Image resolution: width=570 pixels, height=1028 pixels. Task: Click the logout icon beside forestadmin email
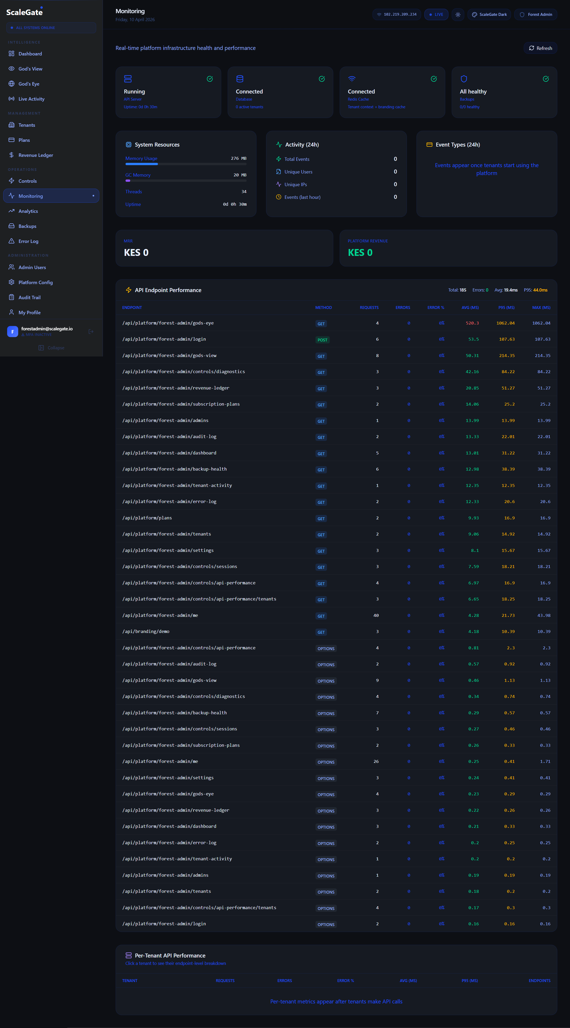point(91,331)
